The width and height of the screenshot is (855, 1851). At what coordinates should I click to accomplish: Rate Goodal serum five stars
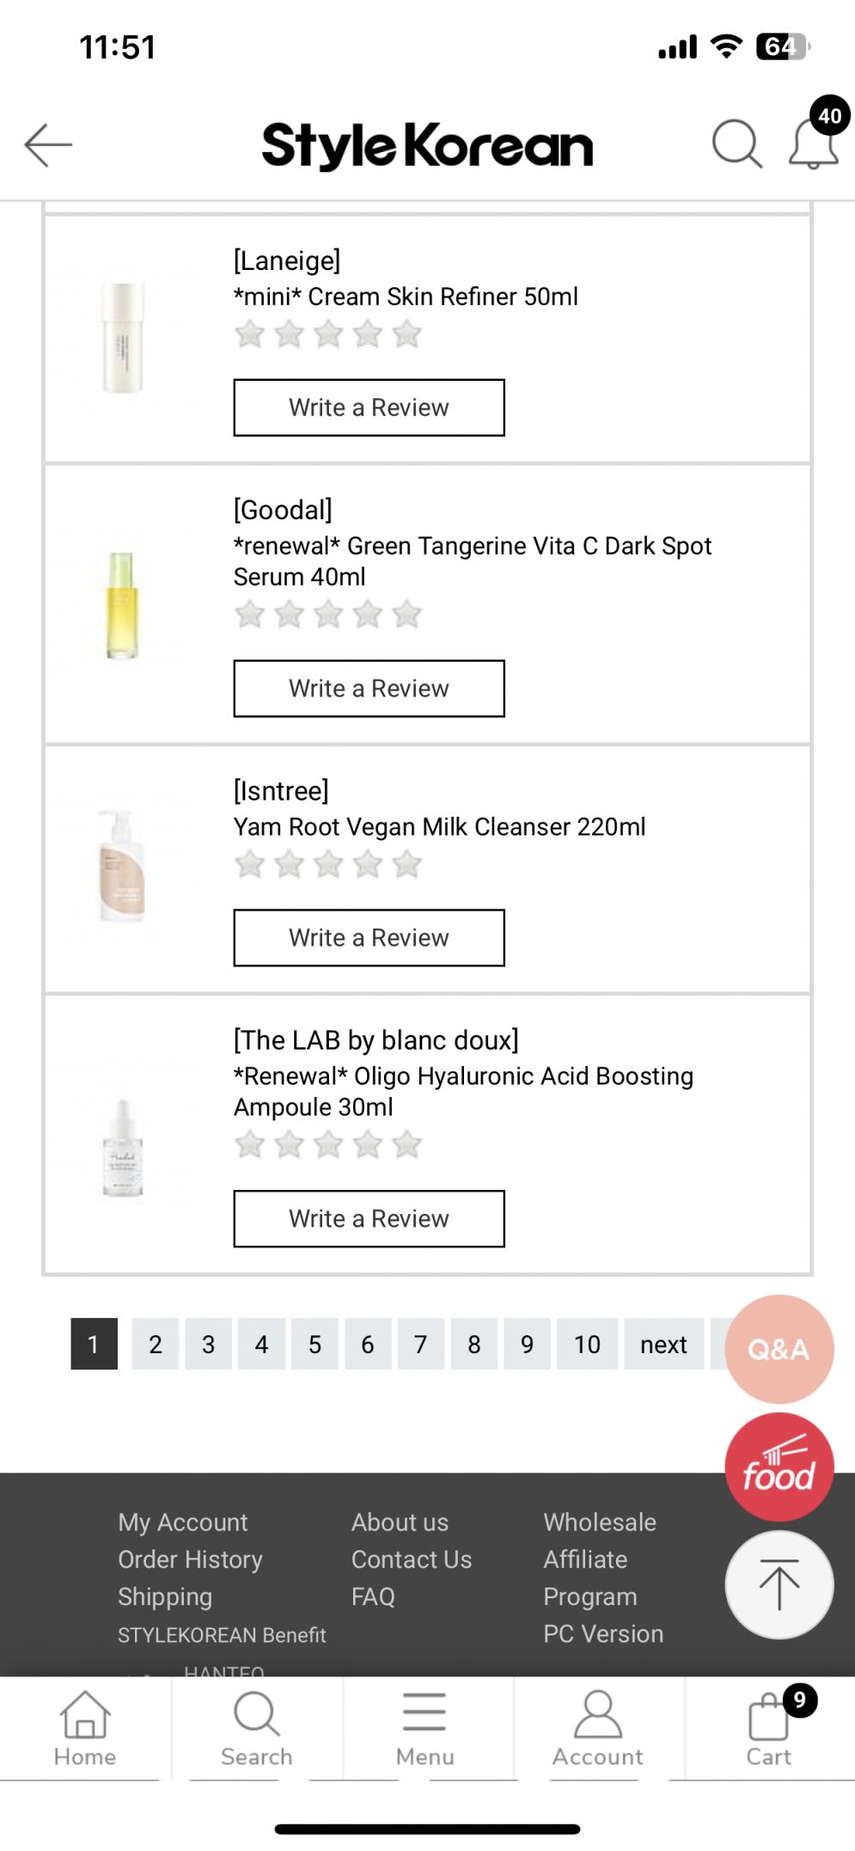point(406,615)
